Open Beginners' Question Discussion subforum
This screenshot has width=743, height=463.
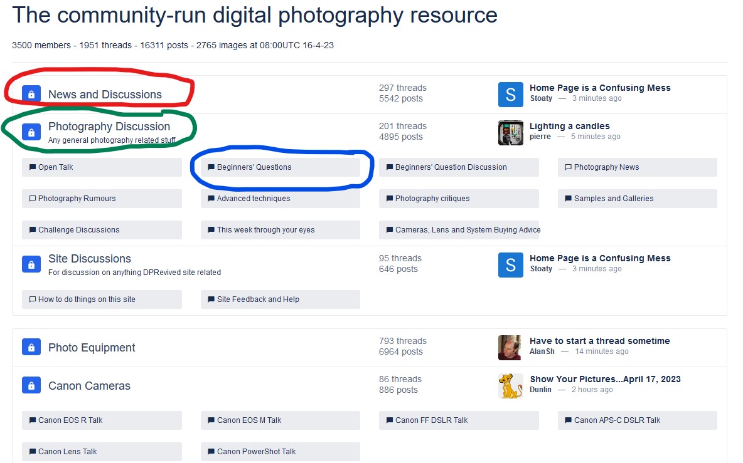(459, 167)
